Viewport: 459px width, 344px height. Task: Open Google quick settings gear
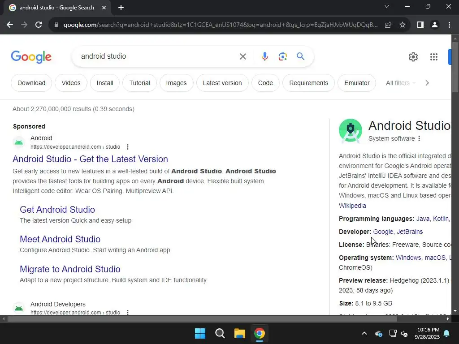point(413,57)
